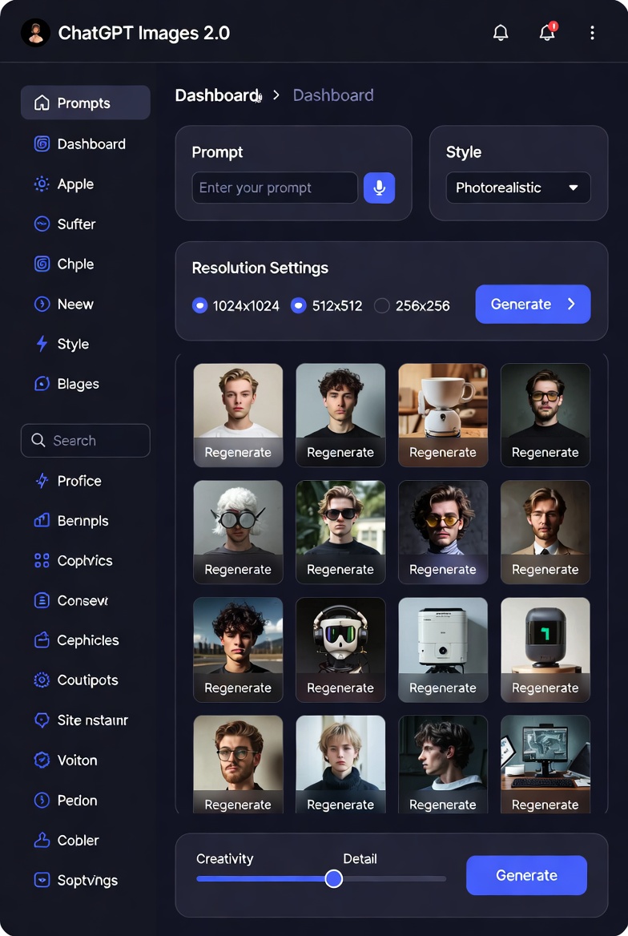Viewport: 628px width, 936px height.
Task: Open the Neew sidebar item
Action: point(86,304)
